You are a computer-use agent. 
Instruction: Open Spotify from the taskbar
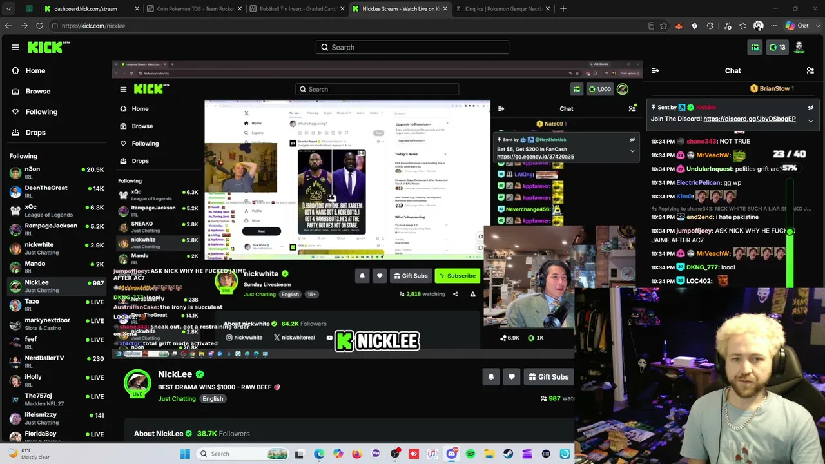point(471,454)
